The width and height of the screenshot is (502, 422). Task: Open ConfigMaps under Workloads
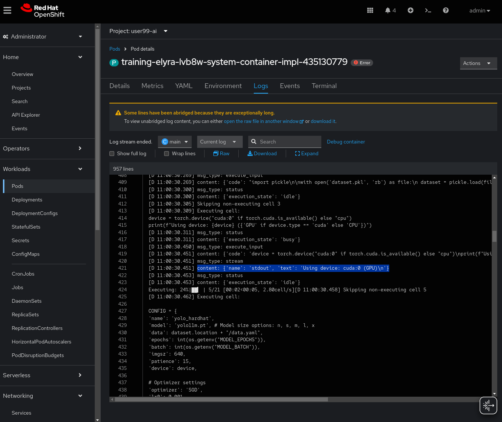(26, 254)
